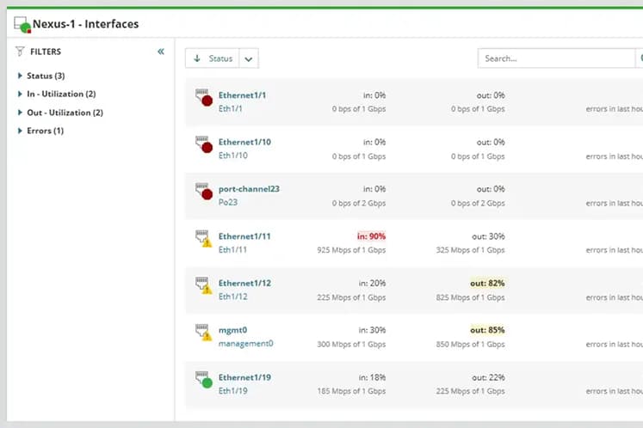The image size is (643, 428).
Task: Click '850 Mbps of 1 Gbps' text
Action: coord(470,345)
